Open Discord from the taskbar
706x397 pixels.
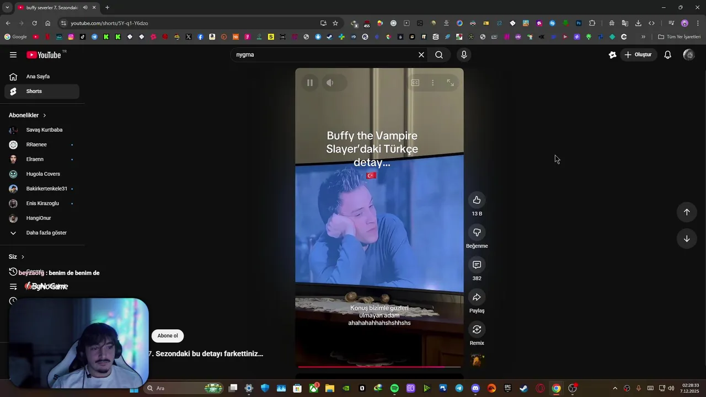[x=475, y=388]
